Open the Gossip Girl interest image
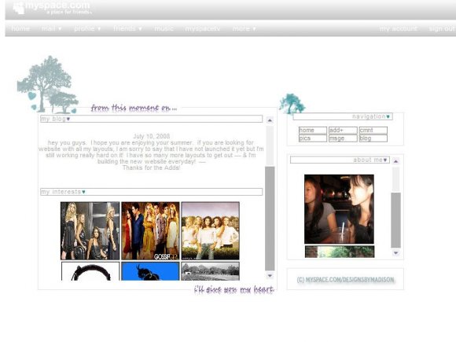The width and height of the screenshot is (456, 342). [150, 231]
